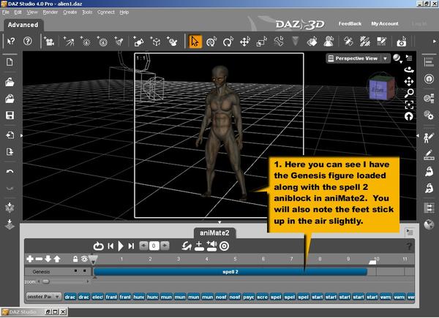
Task: Activate the Node Selection arrow tool
Action: 195,42
